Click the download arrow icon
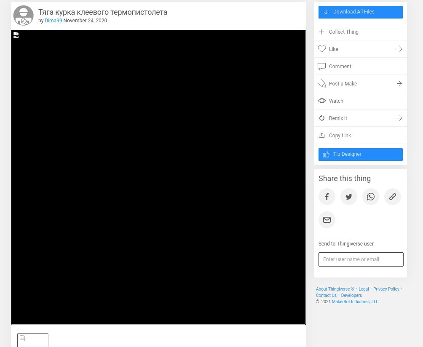The width and height of the screenshot is (423, 347). [x=326, y=12]
